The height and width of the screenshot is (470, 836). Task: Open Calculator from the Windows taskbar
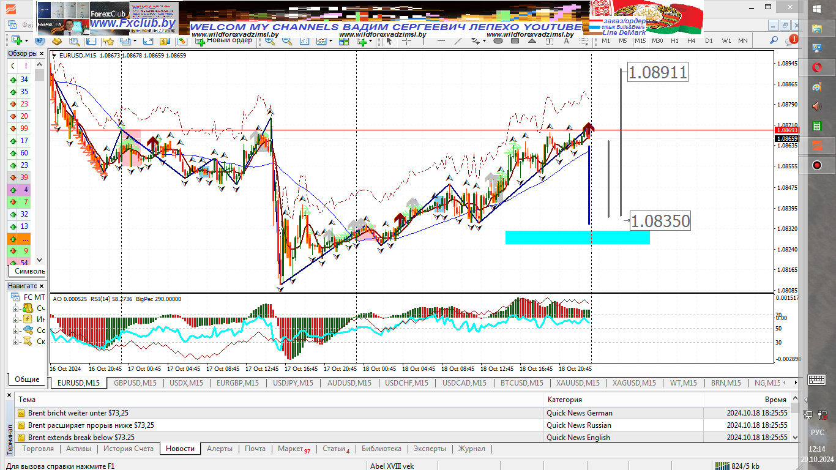(817, 126)
